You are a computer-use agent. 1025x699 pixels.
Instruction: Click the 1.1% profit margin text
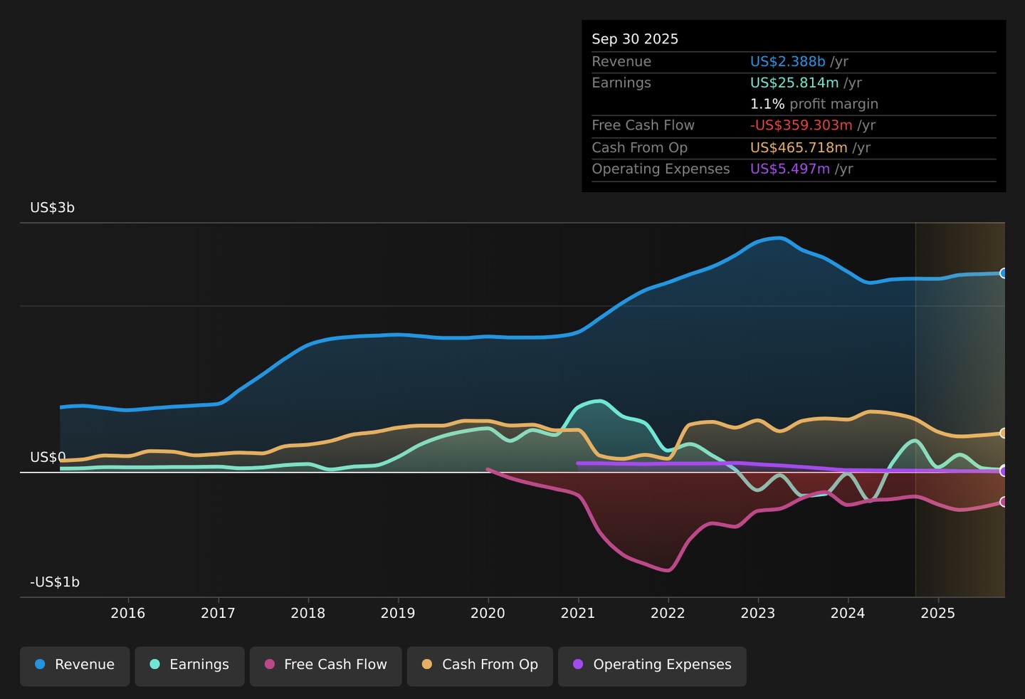pos(814,104)
